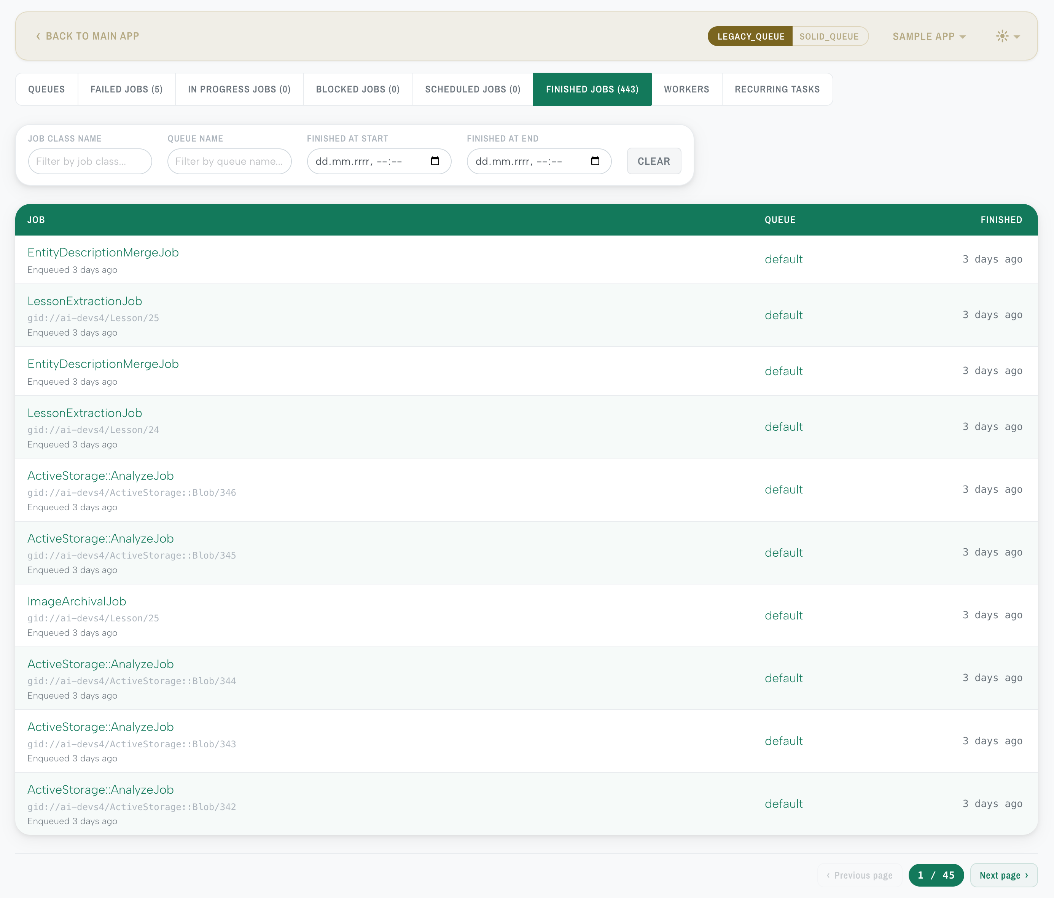Viewport: 1054px width, 898px height.
Task: Click the job class name filter field
Action: click(90, 161)
